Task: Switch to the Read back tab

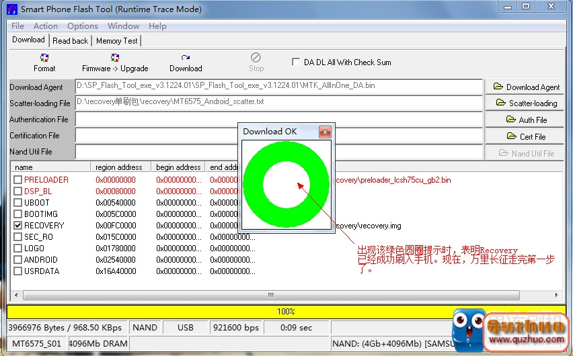Action: (x=70, y=41)
